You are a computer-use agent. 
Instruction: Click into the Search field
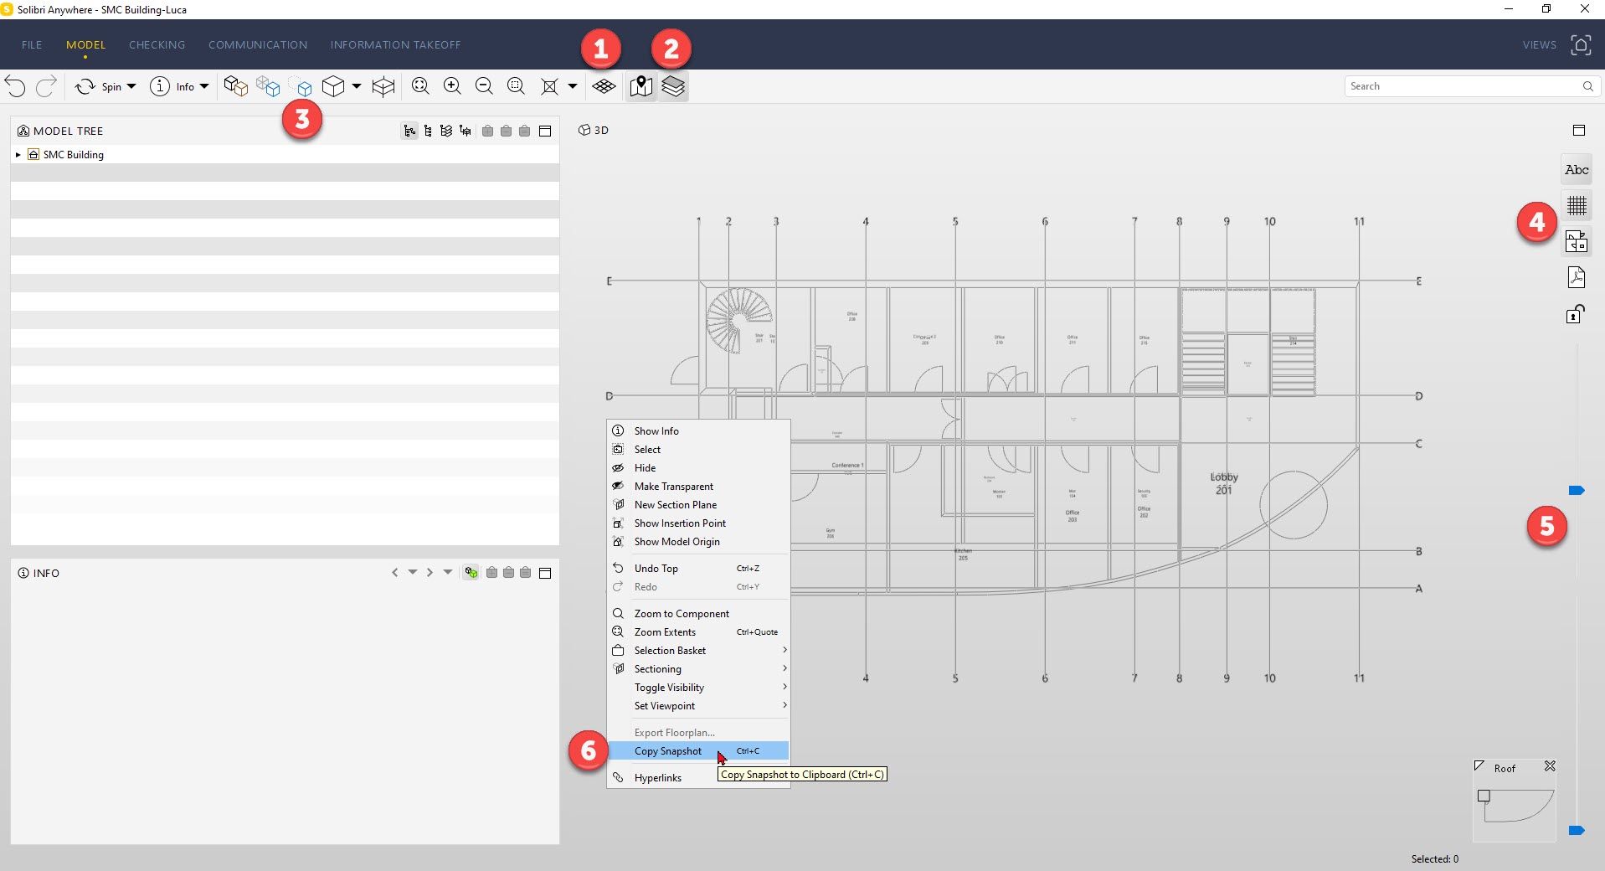coord(1472,86)
